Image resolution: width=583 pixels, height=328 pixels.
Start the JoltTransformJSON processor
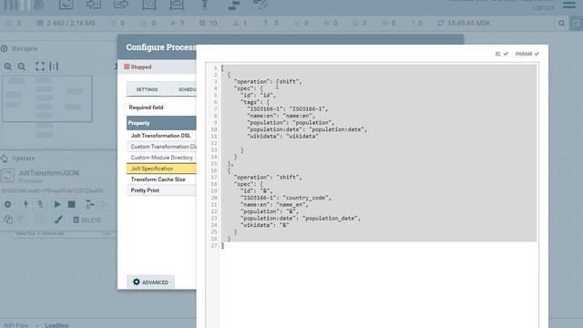click(56, 204)
